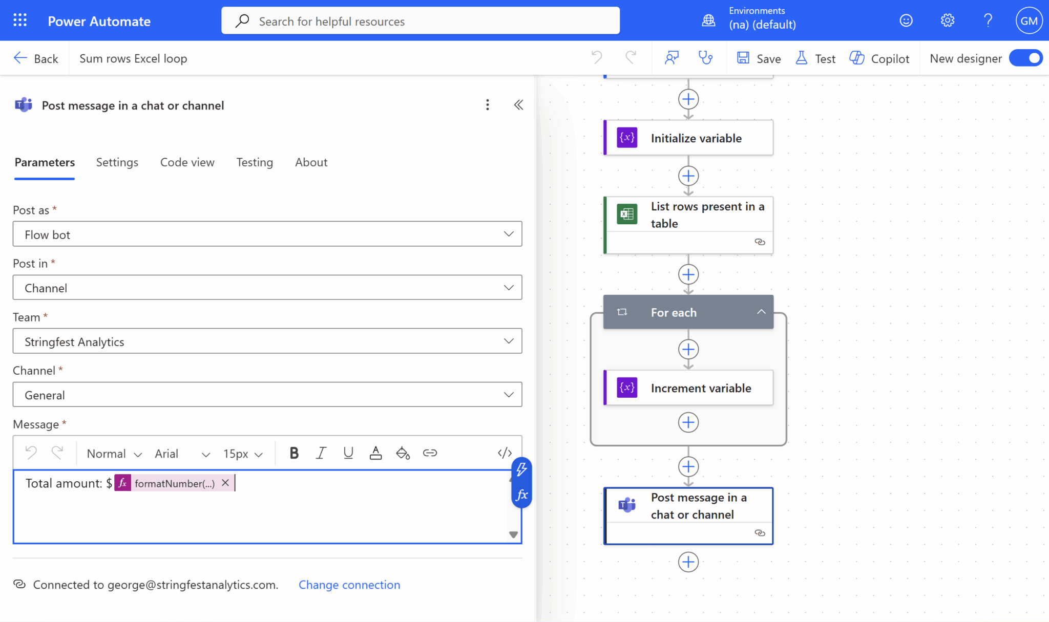Click the underline formatting icon
Viewport: 1049px width, 622px height.
coord(348,453)
